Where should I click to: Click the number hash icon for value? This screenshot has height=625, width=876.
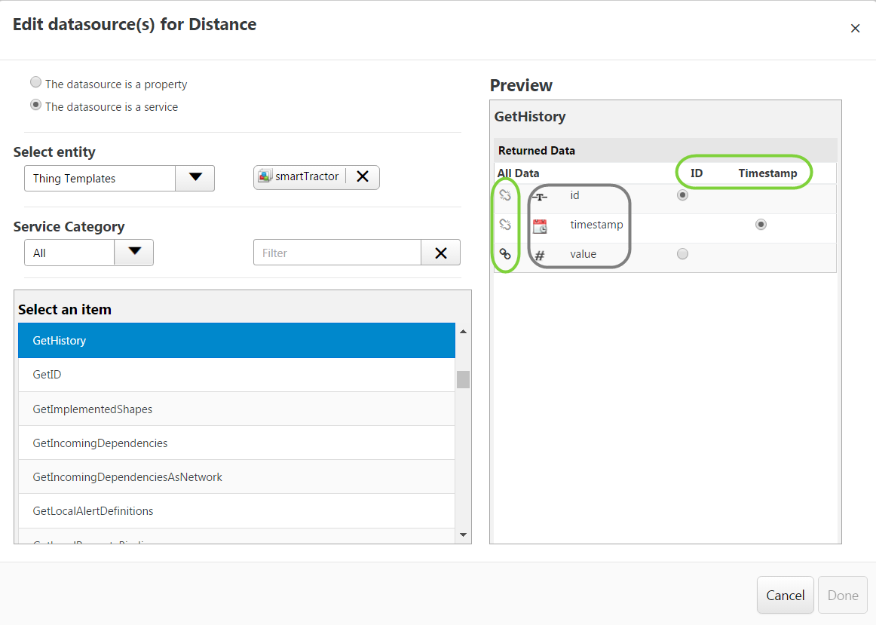click(x=540, y=256)
